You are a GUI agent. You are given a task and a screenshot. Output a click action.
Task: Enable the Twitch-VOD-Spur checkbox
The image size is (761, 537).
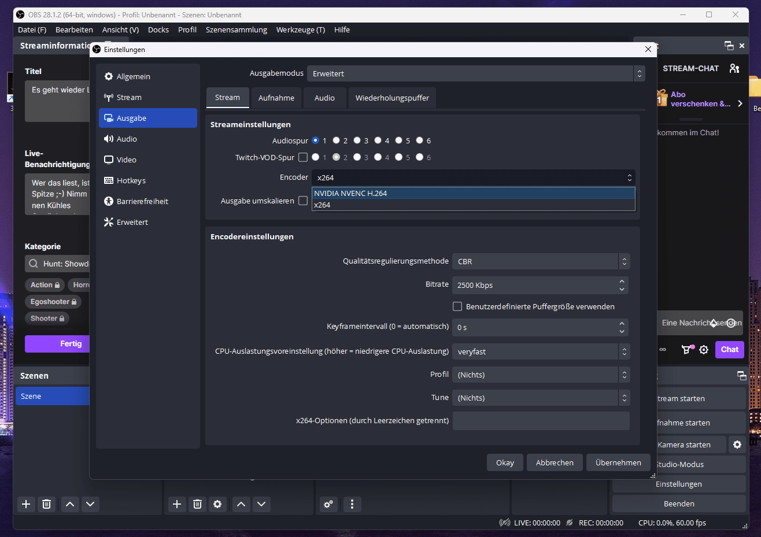(x=303, y=157)
